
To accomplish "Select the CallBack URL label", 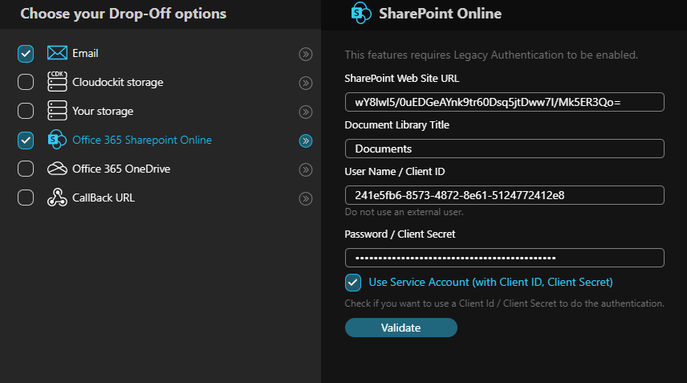I will click(x=104, y=198).
